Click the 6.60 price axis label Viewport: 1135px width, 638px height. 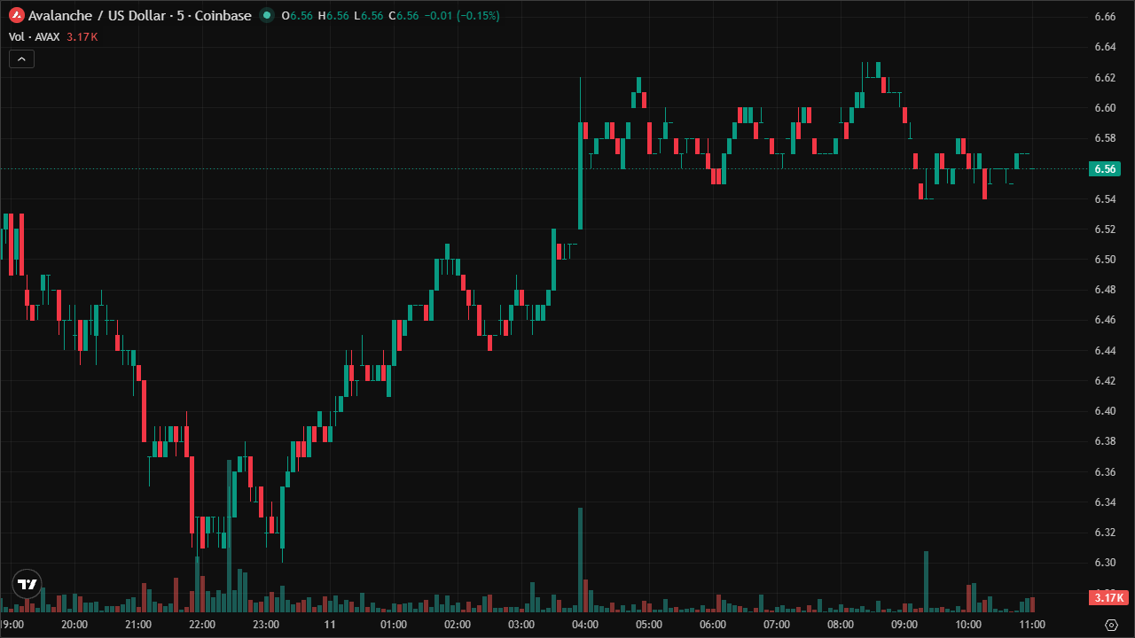1105,108
